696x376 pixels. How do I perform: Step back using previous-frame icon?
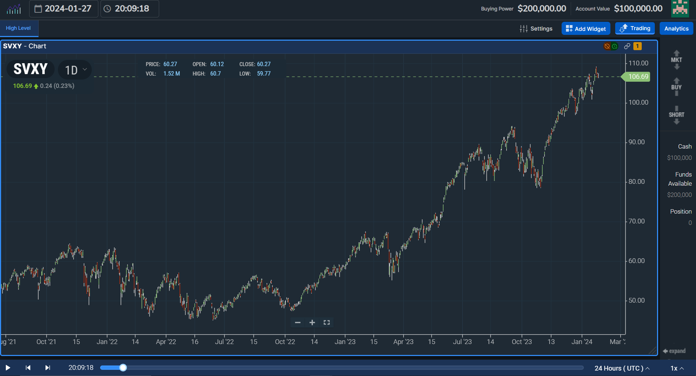[x=28, y=368]
